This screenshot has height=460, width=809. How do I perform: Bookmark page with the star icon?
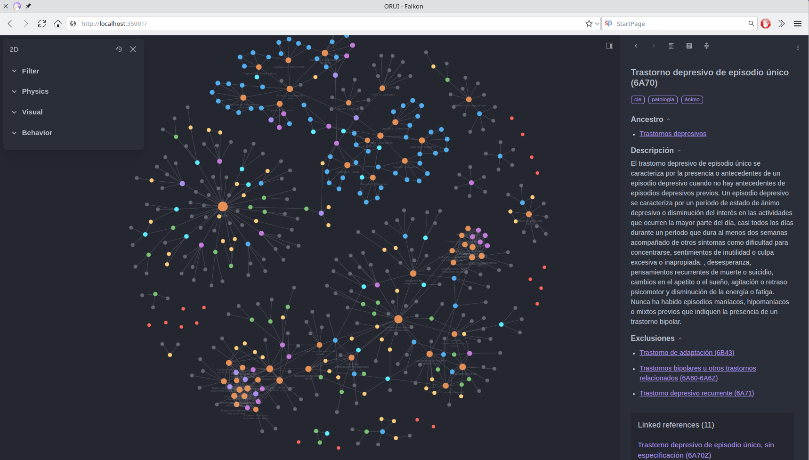(x=589, y=24)
